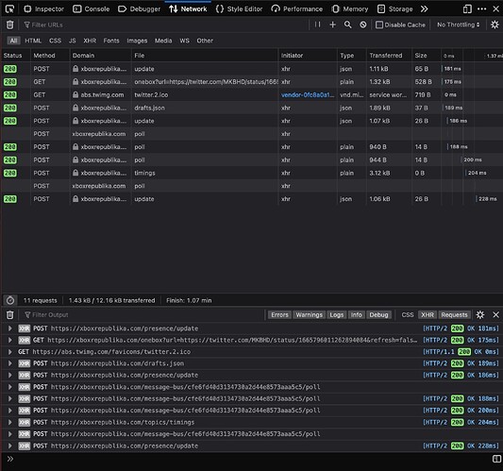Open the Style Editor tab
This screenshot has width=503, height=471.
239,9
